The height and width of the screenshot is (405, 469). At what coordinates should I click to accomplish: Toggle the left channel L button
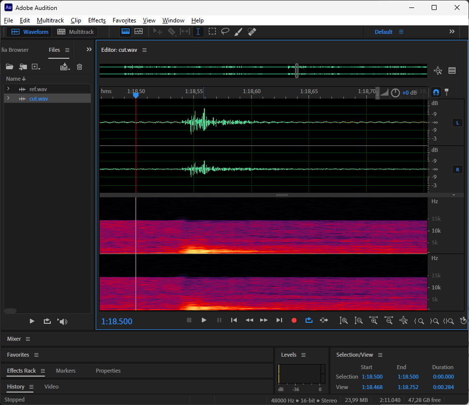[x=458, y=123]
